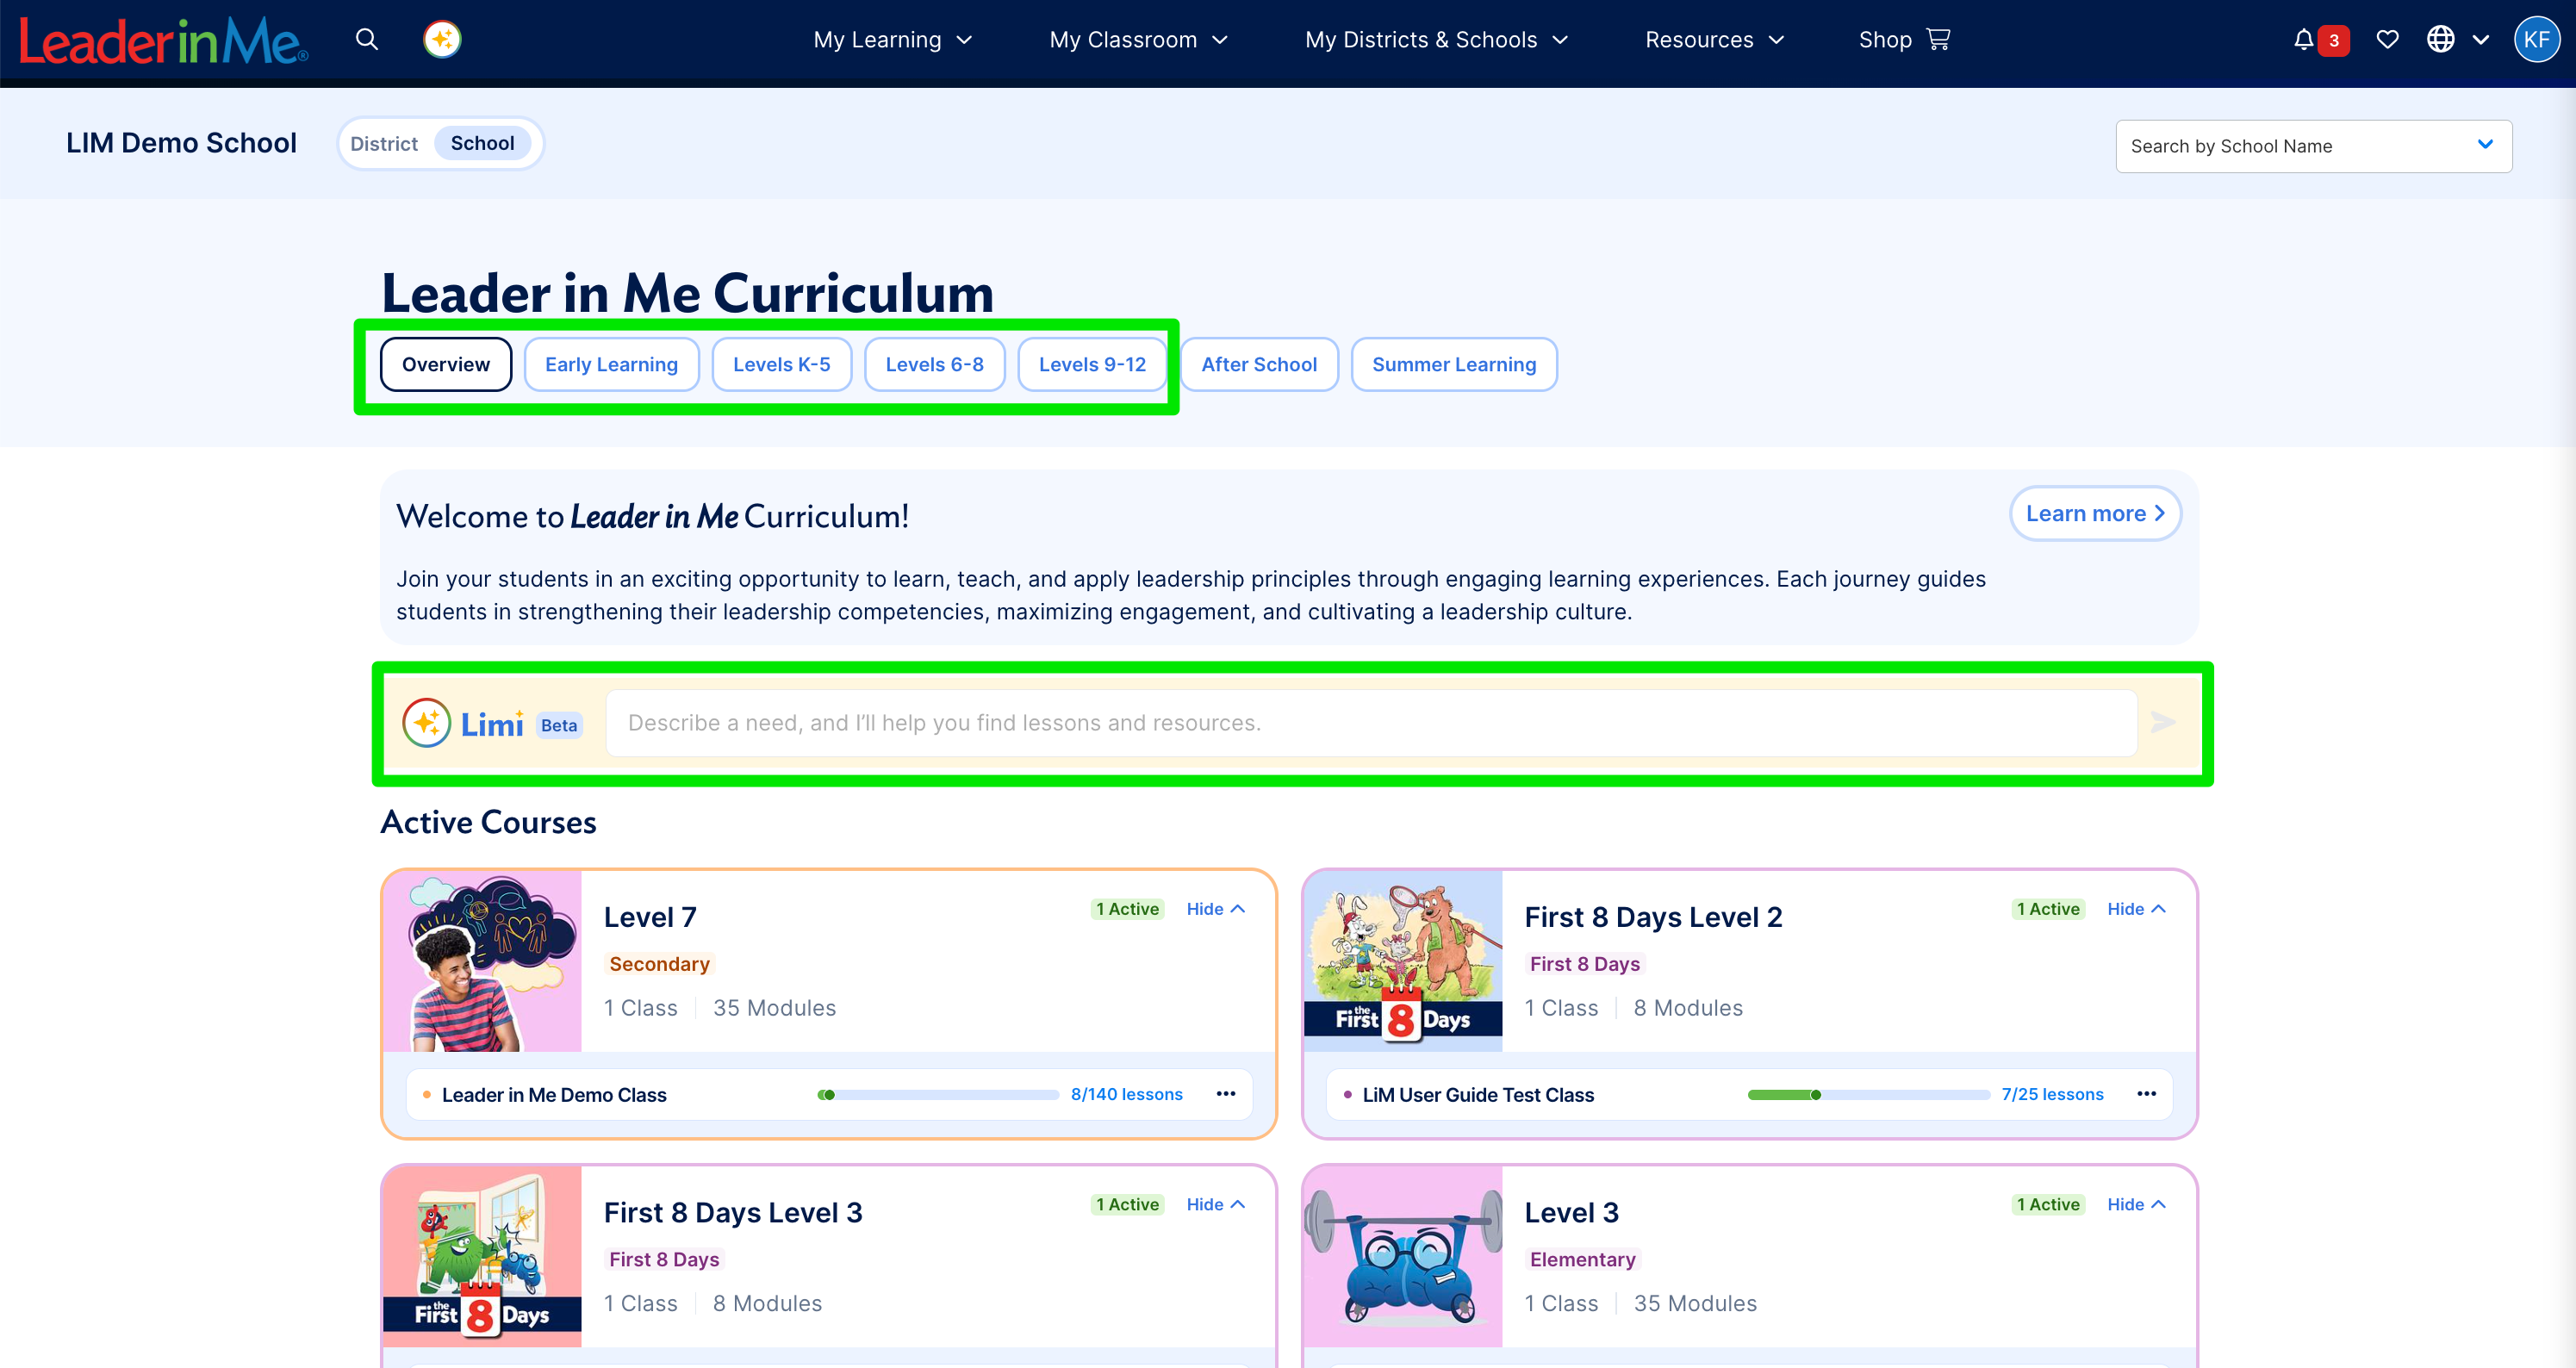2576x1368 pixels.
Task: Open options for LiM User Guide Test Class
Action: pyautogui.click(x=2146, y=1094)
